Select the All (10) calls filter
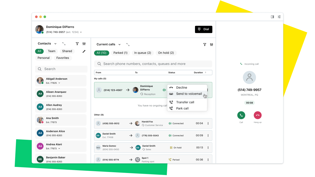This screenshot has height=177, width=315. tap(101, 53)
